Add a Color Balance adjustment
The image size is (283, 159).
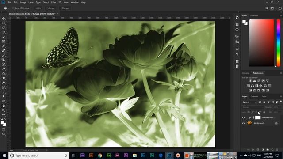[x=252, y=86]
